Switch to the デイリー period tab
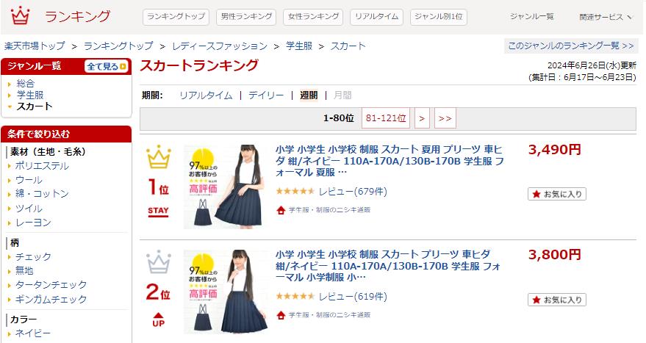The height and width of the screenshot is (343, 646). tap(266, 95)
